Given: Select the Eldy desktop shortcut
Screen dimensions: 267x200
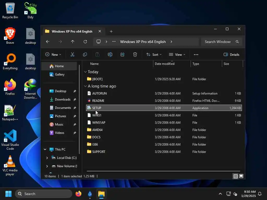Looking at the screenshot, I should pos(31,10).
